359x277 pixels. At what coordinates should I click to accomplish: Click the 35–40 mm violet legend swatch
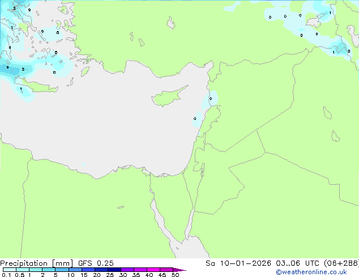[x=140, y=270]
